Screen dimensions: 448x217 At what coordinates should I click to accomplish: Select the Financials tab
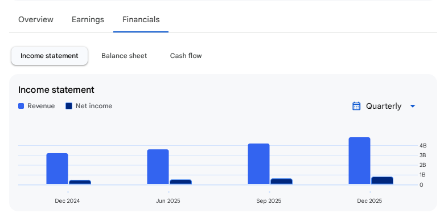[141, 19]
